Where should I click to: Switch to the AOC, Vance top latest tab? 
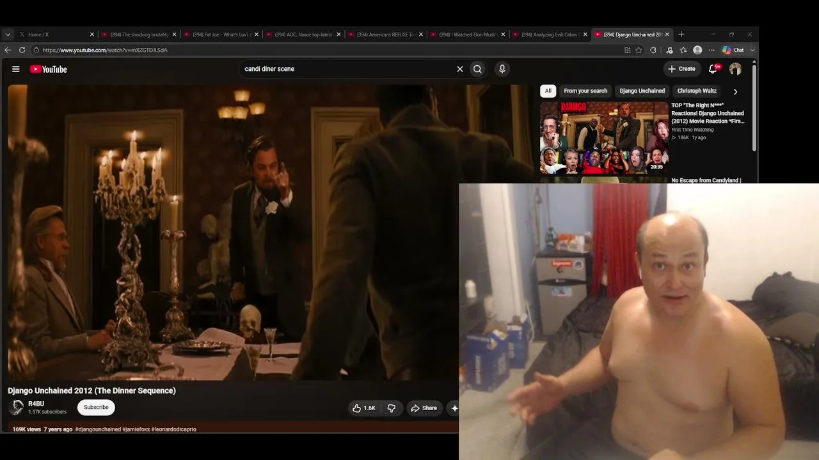[303, 34]
